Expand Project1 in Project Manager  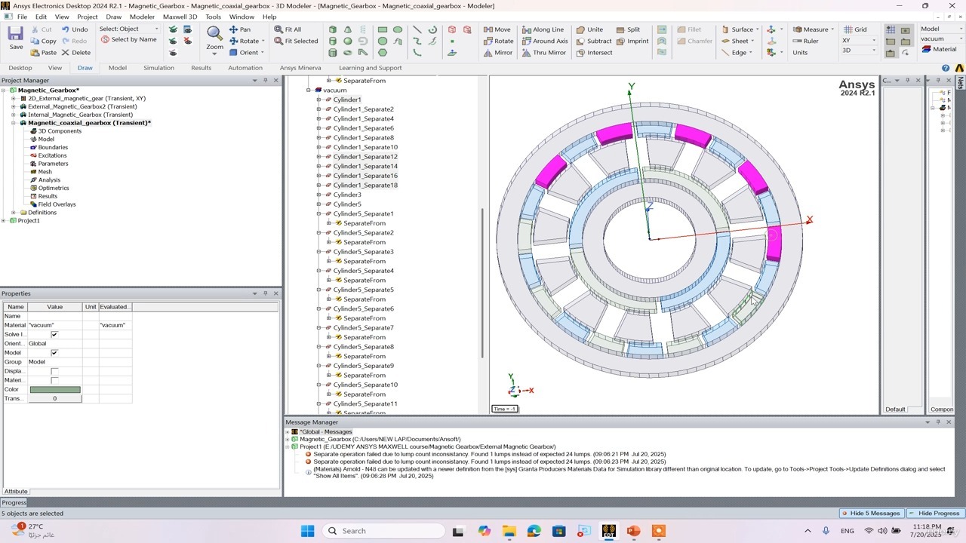coord(4,221)
